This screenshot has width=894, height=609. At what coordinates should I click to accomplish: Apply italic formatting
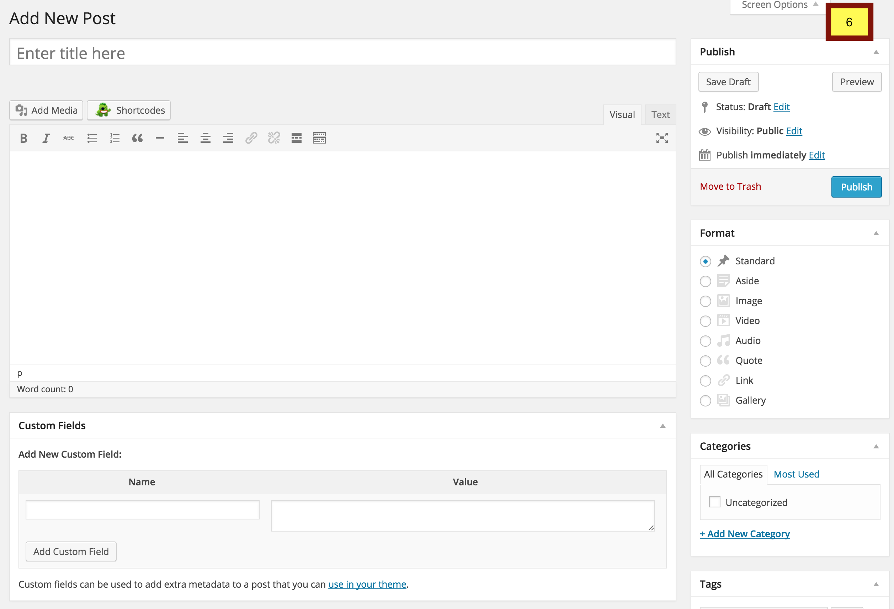coord(46,138)
